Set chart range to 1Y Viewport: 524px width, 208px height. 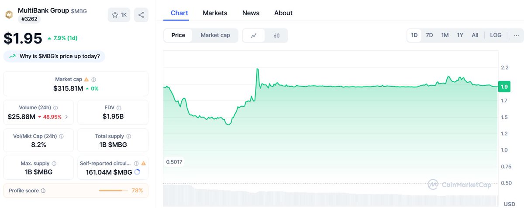tap(460, 35)
